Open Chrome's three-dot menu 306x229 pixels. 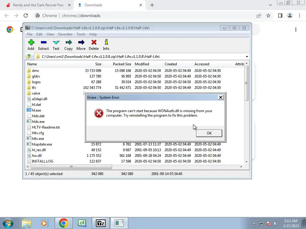(299, 16)
